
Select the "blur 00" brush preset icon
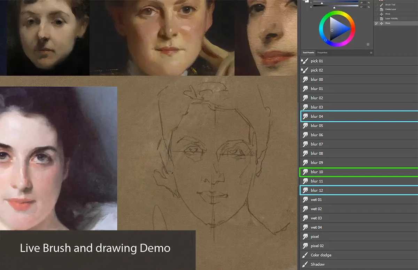[x=305, y=79]
